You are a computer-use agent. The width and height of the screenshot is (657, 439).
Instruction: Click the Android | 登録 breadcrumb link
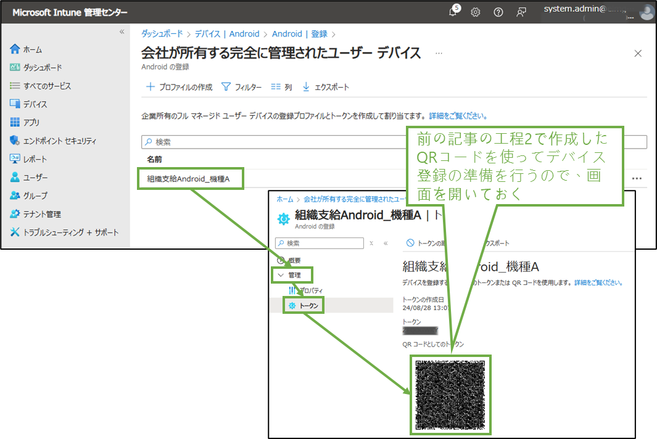click(300, 34)
